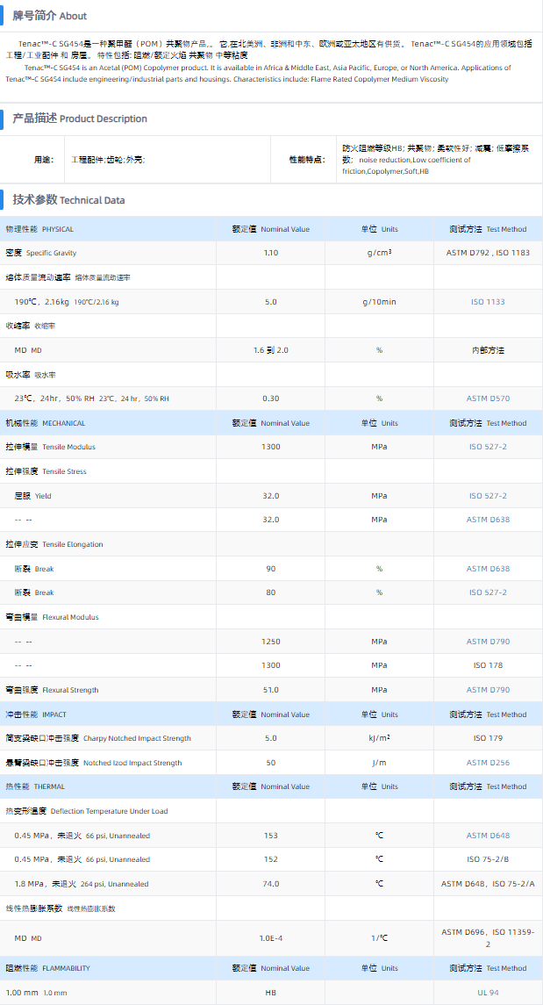Select Break elongation value 80

[271, 592]
